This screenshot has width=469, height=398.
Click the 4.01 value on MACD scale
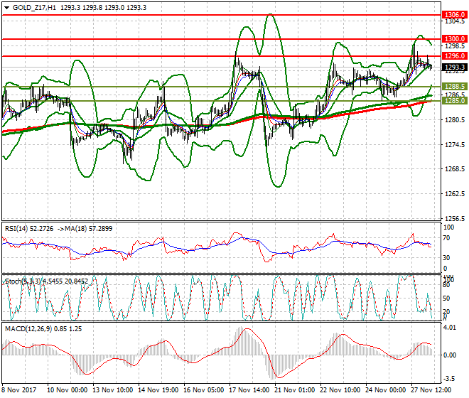click(449, 328)
